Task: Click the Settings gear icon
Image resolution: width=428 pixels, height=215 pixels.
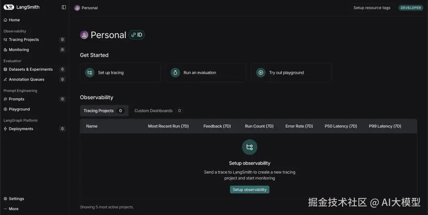Action: click(x=5, y=199)
